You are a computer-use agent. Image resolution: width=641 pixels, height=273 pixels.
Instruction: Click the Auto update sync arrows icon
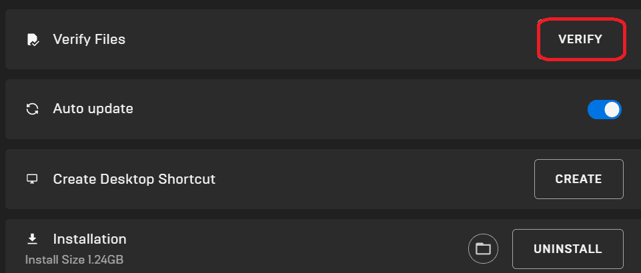(32, 109)
